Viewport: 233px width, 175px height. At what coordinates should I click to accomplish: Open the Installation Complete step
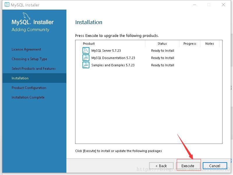click(x=28, y=97)
